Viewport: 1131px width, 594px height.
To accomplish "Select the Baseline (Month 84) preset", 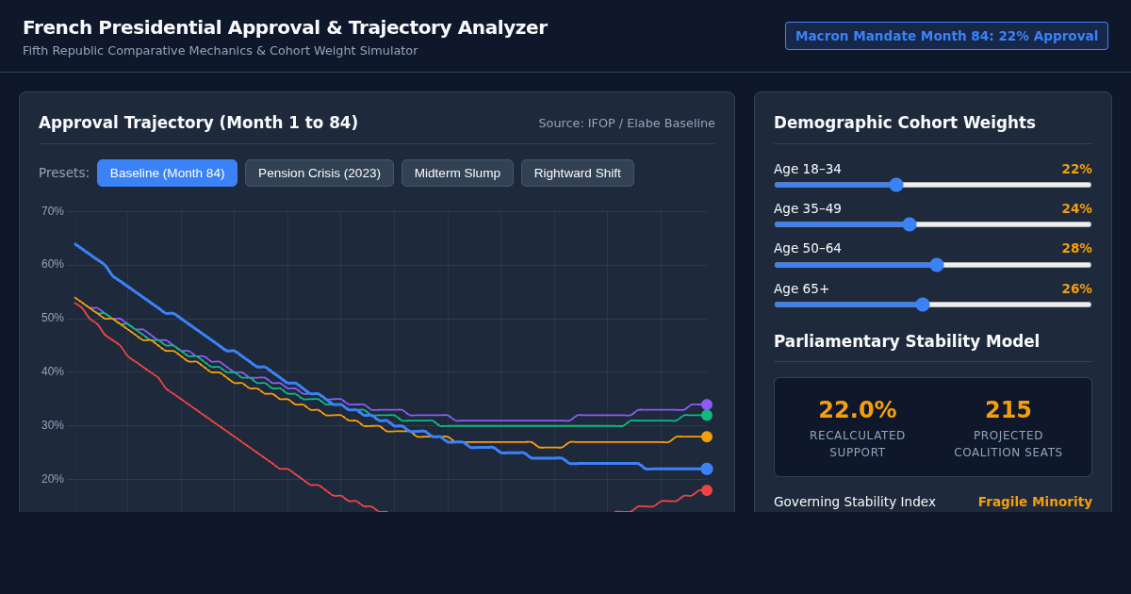I will pyautogui.click(x=167, y=173).
